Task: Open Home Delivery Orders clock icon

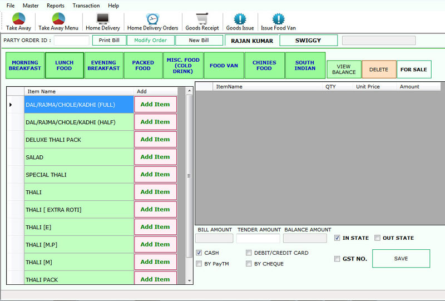Action: pyautogui.click(x=152, y=21)
